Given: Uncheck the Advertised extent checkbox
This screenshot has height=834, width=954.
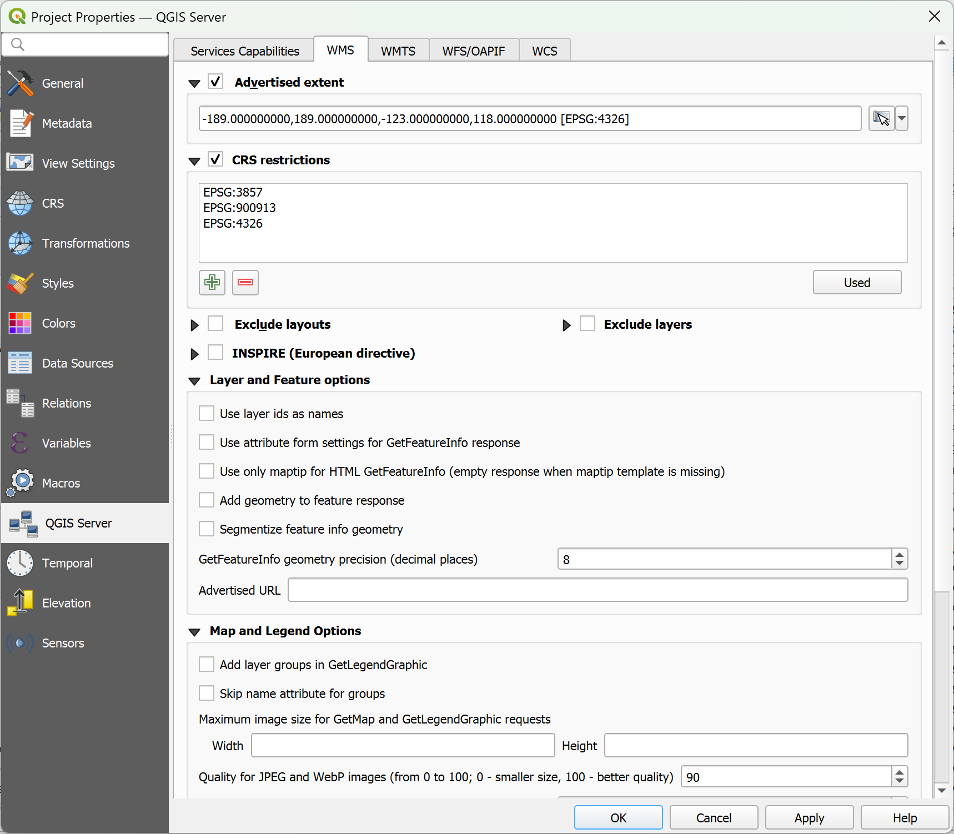Looking at the screenshot, I should [215, 82].
